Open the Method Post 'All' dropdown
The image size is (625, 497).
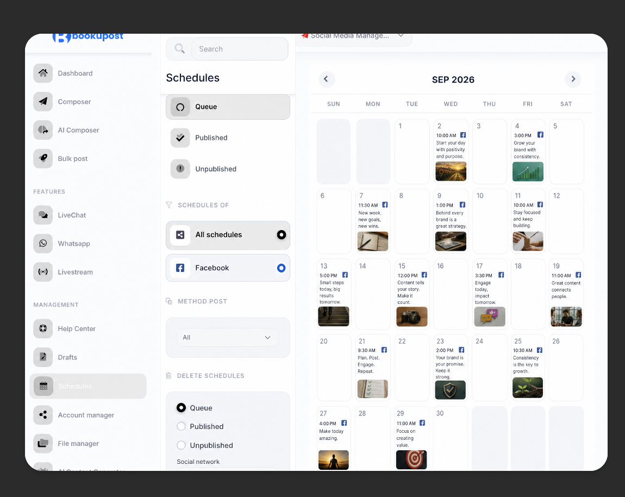point(228,338)
